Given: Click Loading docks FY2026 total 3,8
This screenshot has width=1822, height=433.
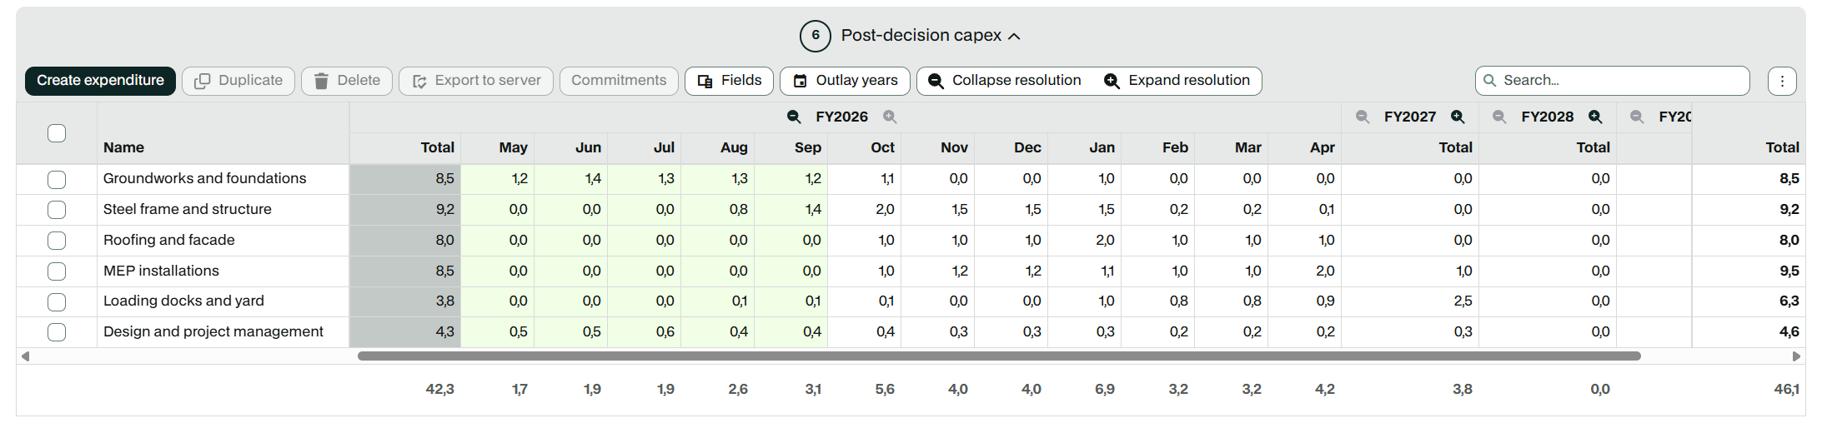Looking at the screenshot, I should 445,301.
